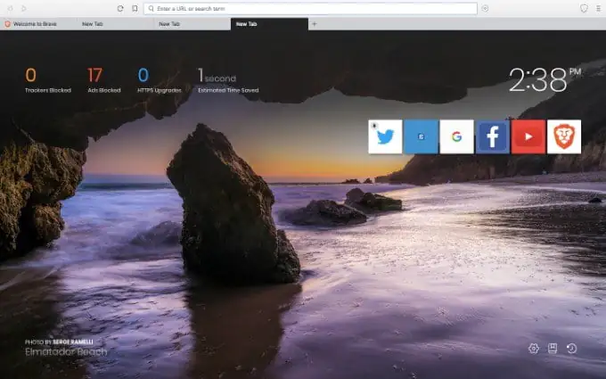This screenshot has height=379, width=606.
Task: Select the active New Tab
Action: 269,24
